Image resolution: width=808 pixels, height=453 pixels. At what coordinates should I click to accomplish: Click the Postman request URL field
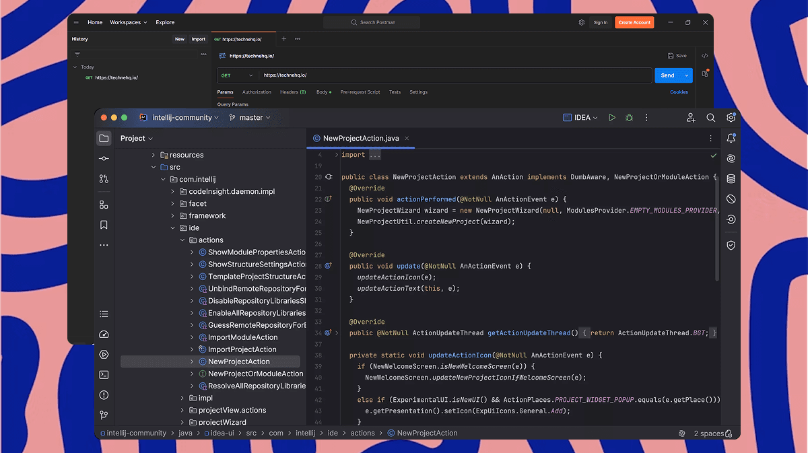(454, 75)
